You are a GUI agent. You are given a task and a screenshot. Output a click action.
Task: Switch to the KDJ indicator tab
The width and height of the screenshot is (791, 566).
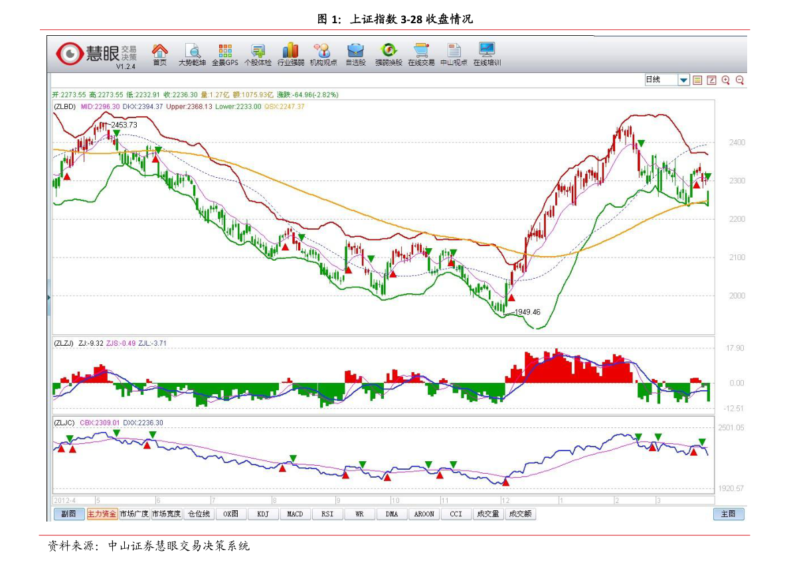coord(263,514)
